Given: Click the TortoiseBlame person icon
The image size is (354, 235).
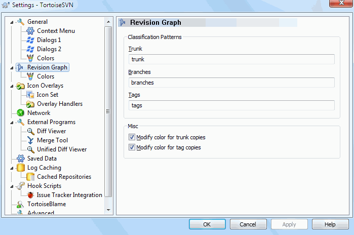Looking at the screenshot, I should click(x=20, y=204).
